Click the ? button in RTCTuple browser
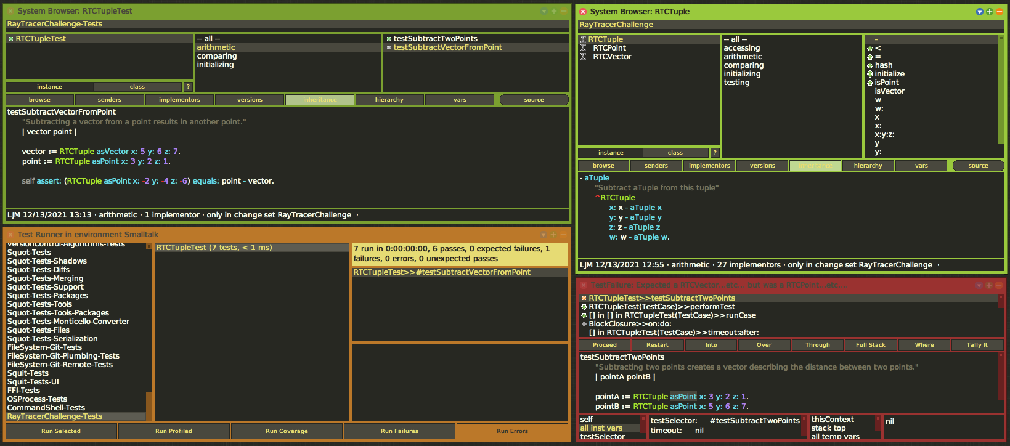 [x=715, y=153]
